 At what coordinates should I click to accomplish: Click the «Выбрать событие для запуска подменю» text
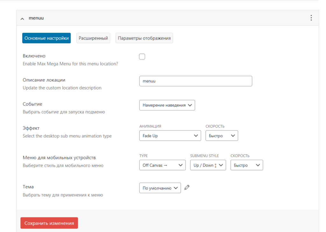tap(64, 112)
